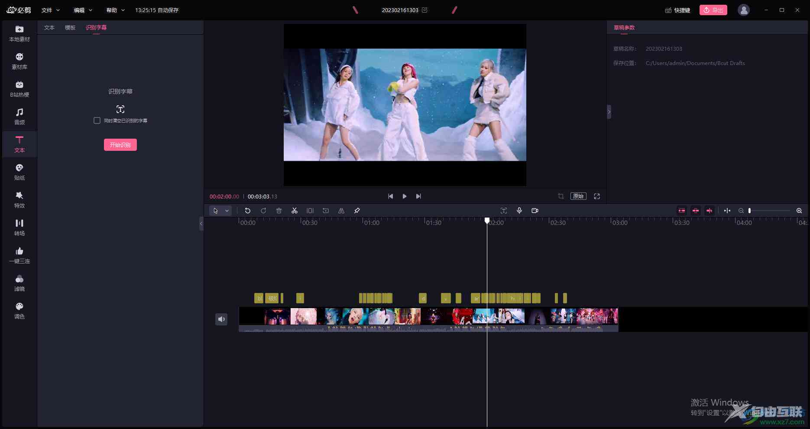Click the subtitle recognition icon in timeline toolbar
810x429 pixels.
click(x=504, y=211)
